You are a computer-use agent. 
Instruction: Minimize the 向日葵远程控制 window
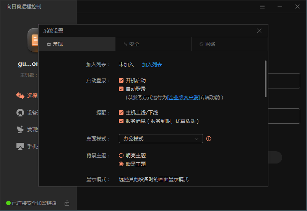pyautogui.click(x=280, y=7)
